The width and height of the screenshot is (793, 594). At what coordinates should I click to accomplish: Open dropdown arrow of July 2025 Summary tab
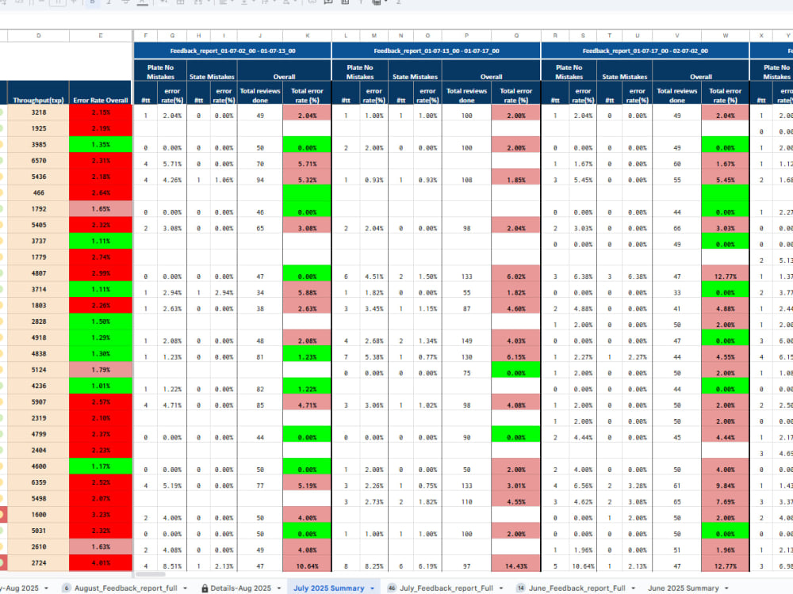(x=372, y=588)
